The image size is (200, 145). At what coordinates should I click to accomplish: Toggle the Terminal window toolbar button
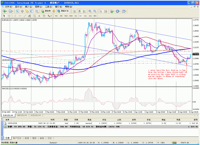tap(32, 11)
